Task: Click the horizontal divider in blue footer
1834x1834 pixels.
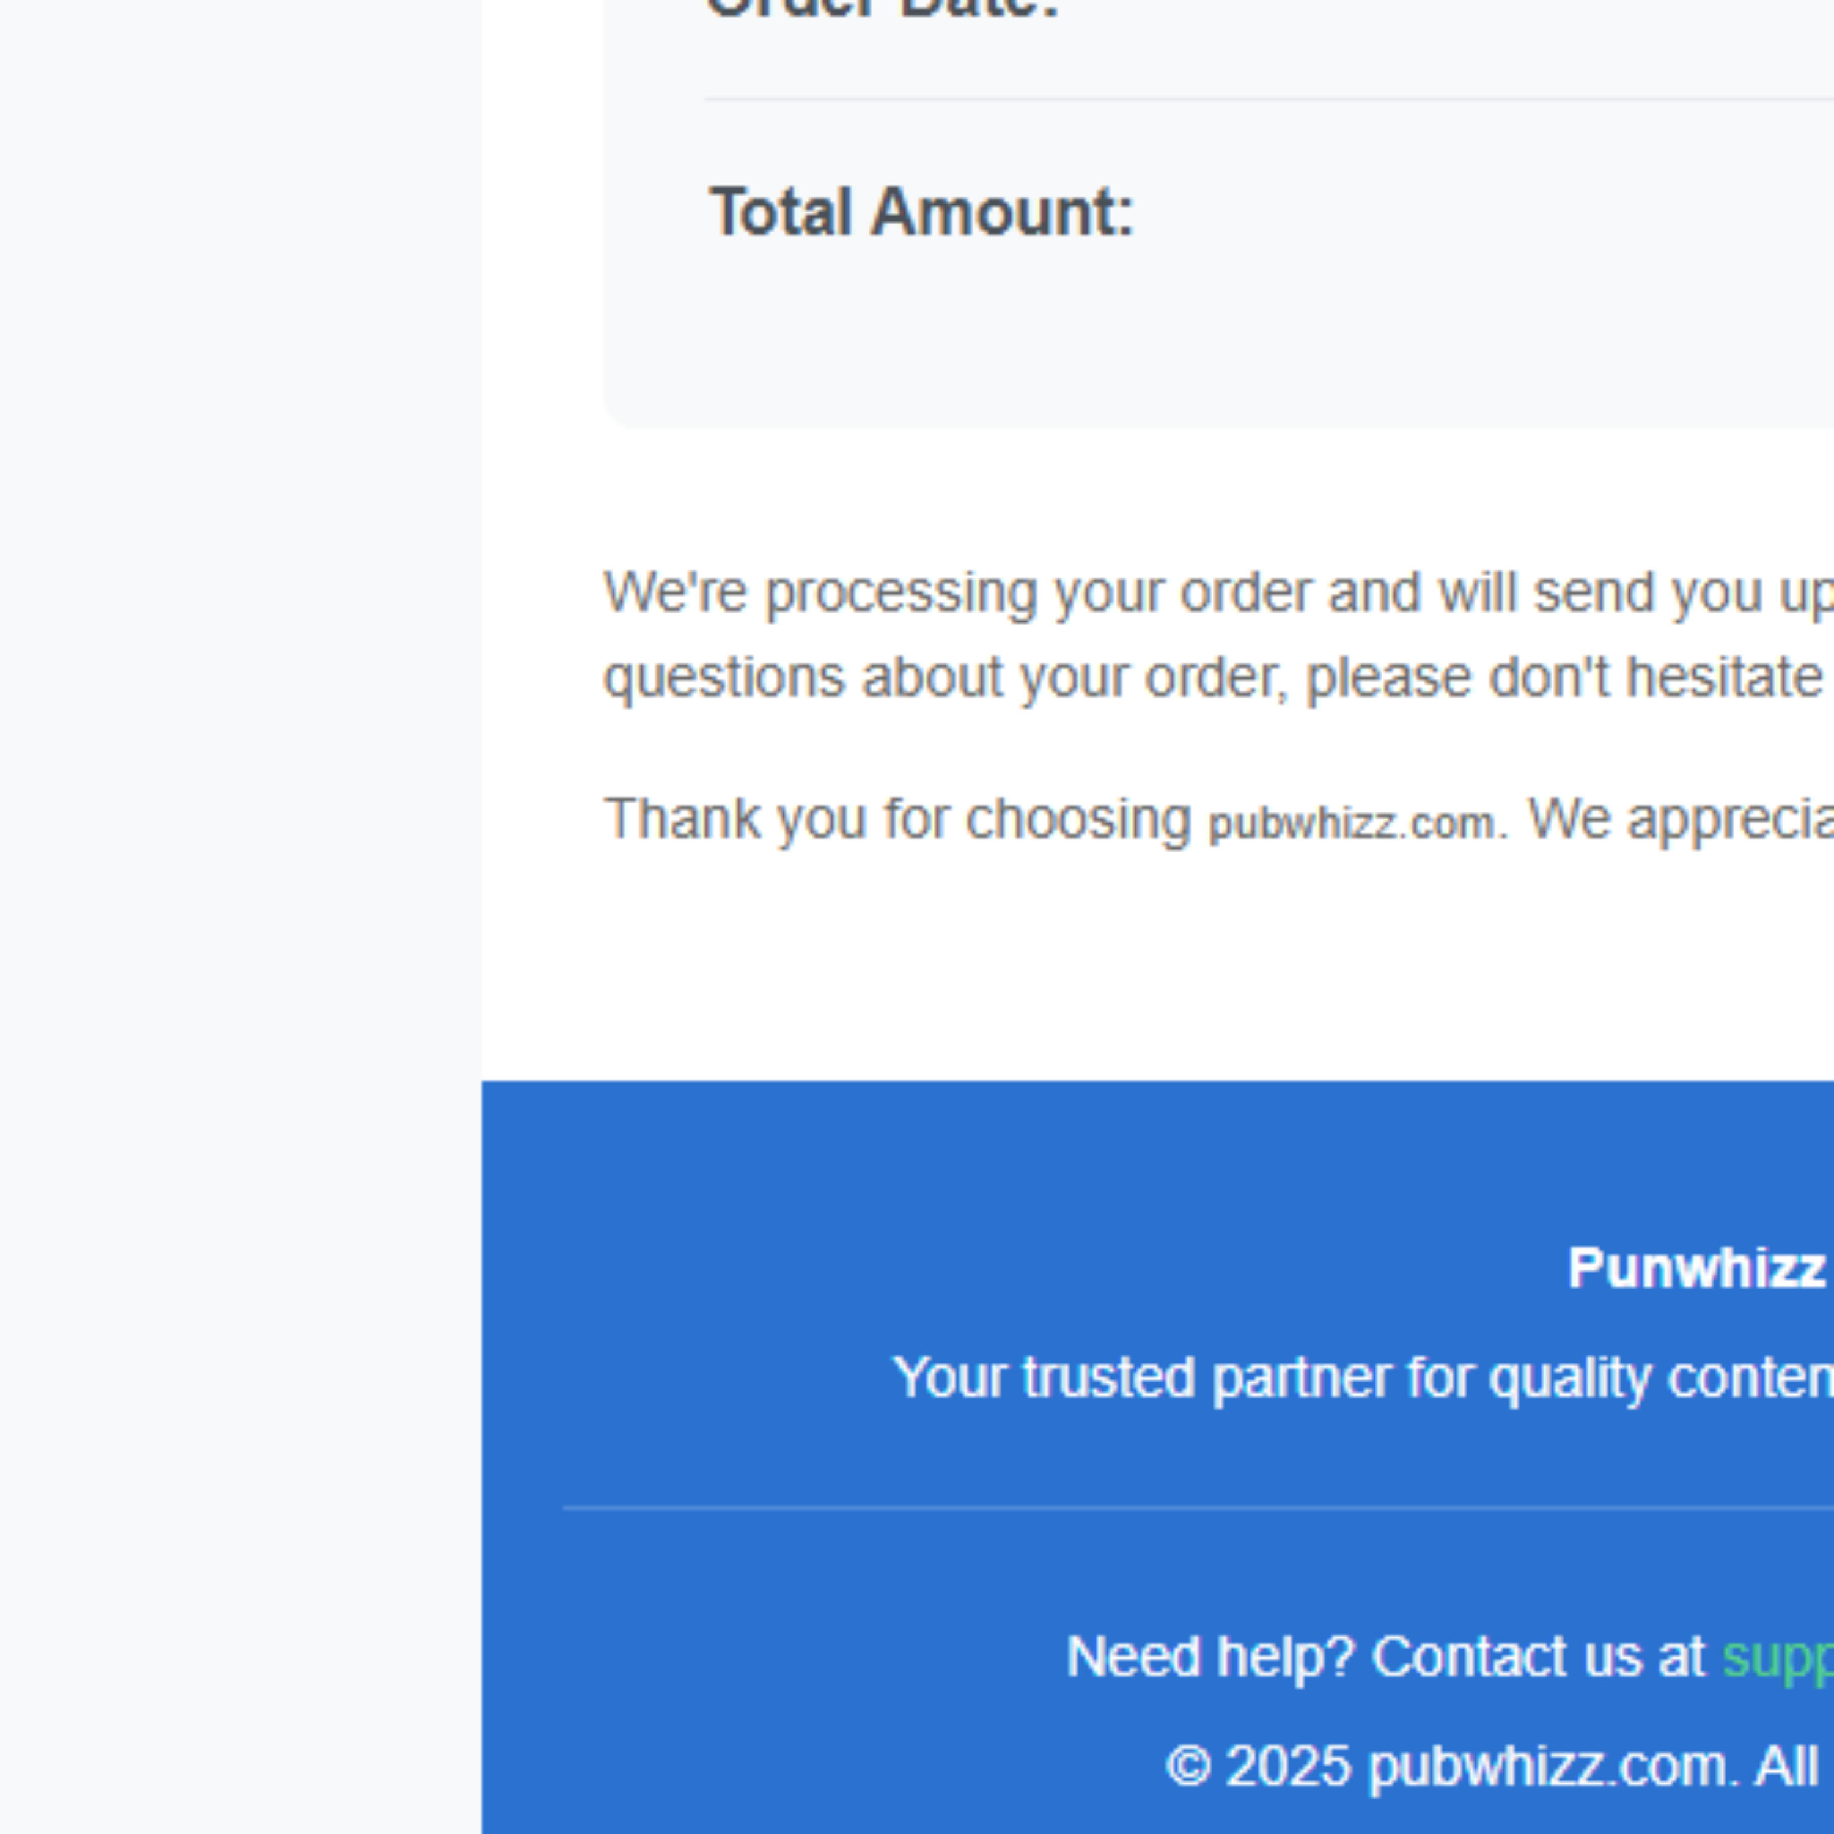Action: [x=1198, y=1508]
